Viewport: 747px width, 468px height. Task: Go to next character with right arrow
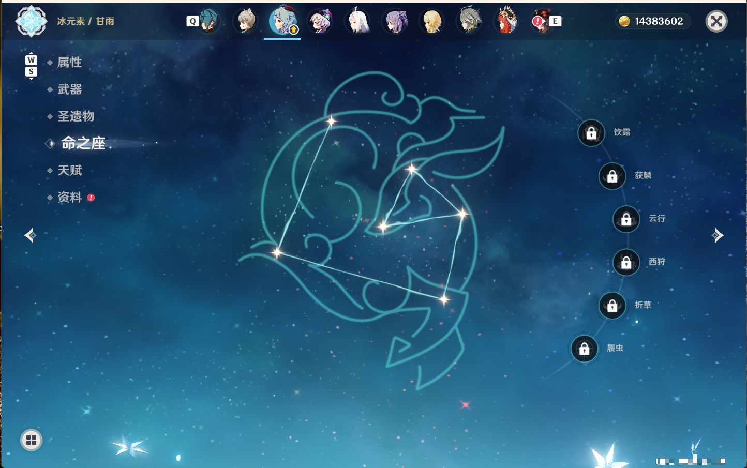click(x=718, y=235)
